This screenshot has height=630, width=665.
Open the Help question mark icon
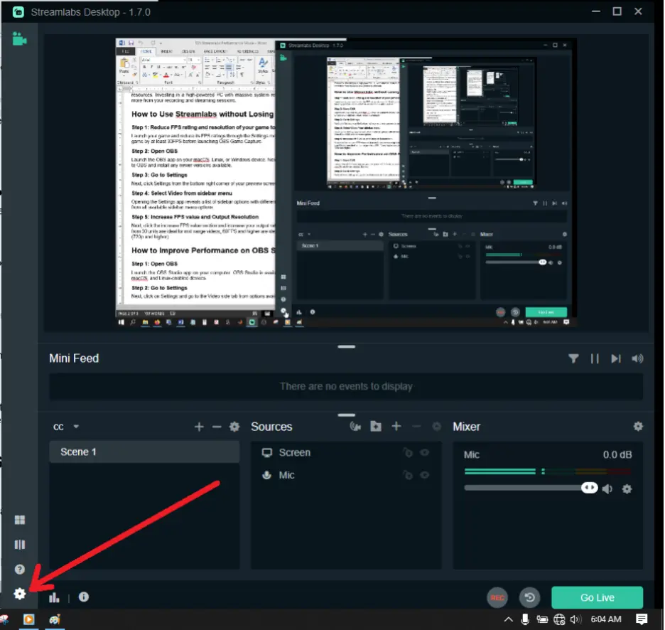point(19,570)
